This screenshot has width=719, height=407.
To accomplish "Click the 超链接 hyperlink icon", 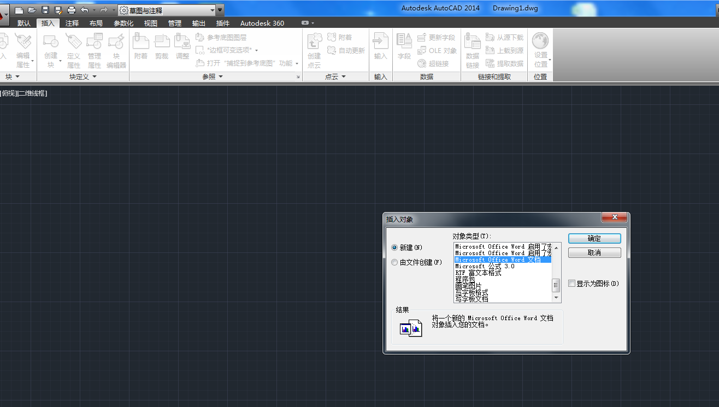I will coord(422,63).
